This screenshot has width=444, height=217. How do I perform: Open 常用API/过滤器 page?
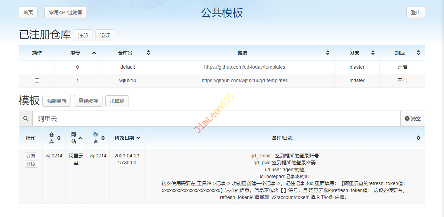66,12
